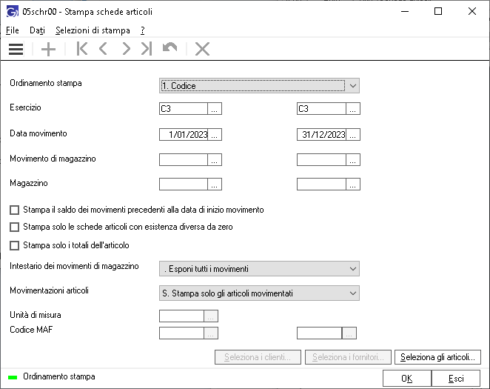This screenshot has width=490, height=389.
Task: Go to next record arrow icon
Action: click(x=126, y=49)
